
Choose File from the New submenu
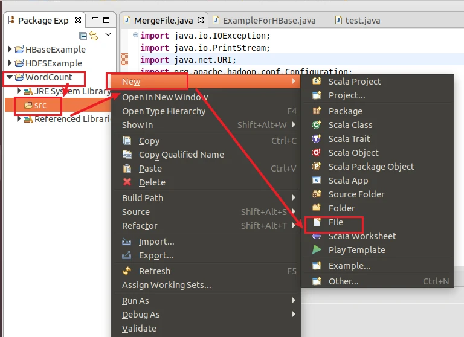(335, 222)
